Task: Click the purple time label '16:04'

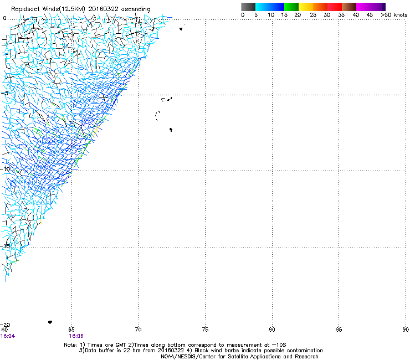Action: coord(8,336)
